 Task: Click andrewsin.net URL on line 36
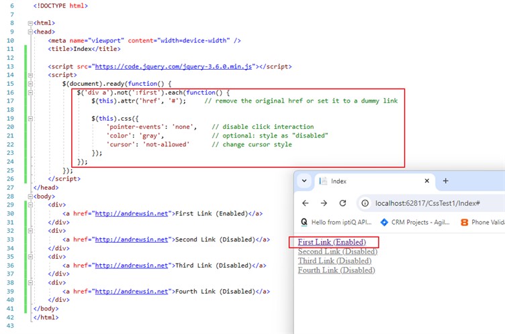point(132,266)
